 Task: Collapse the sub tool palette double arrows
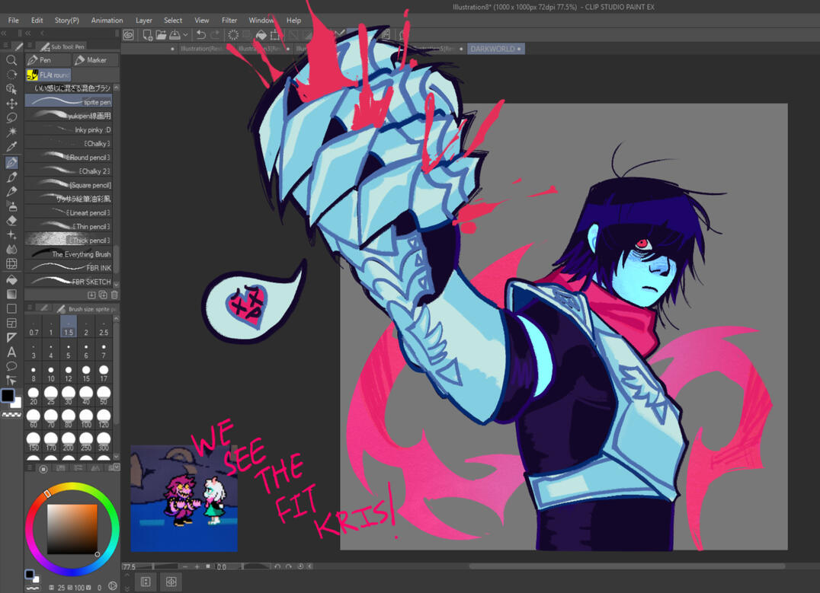click(27, 33)
